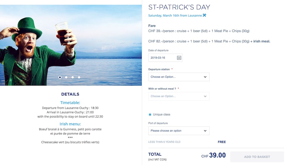Open the departure date calendar icon
This screenshot has width=291, height=165.
pyautogui.click(x=179, y=58)
